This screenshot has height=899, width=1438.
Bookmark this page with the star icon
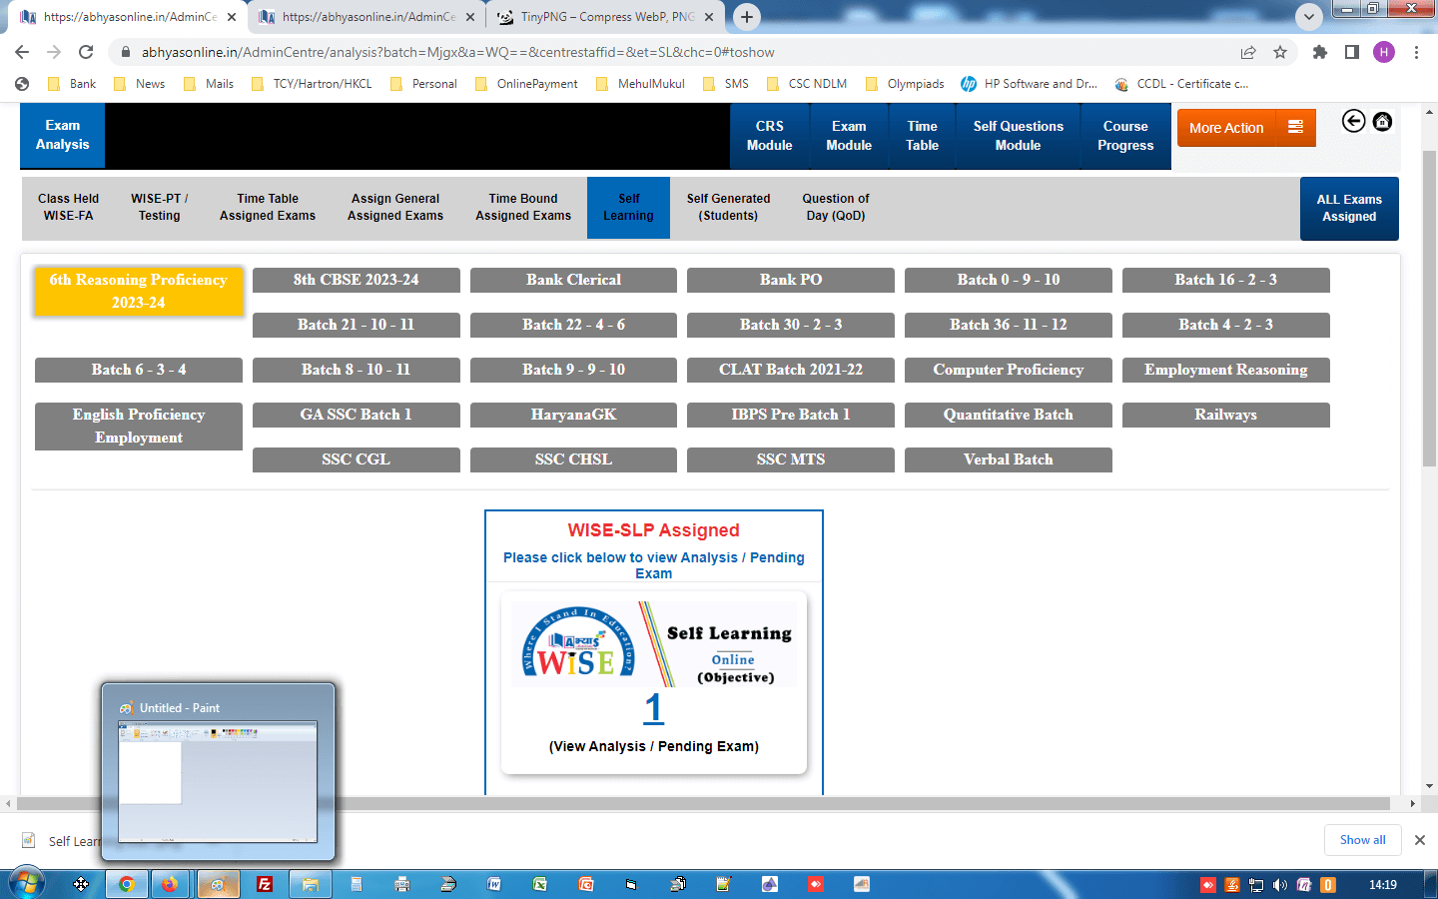(x=1280, y=52)
